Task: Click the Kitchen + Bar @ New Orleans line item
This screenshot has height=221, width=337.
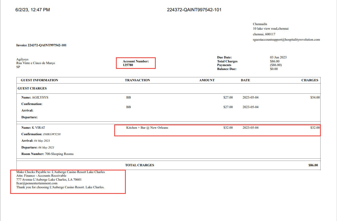Action: (x=147, y=127)
